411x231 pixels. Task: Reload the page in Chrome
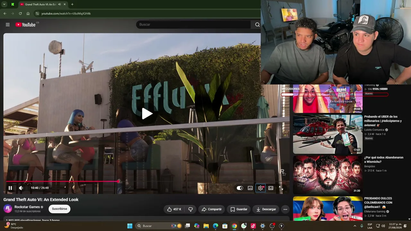click(x=20, y=13)
